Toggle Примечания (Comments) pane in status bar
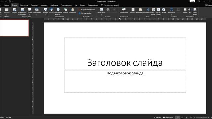Screen dimensions: 212x119 168,118
